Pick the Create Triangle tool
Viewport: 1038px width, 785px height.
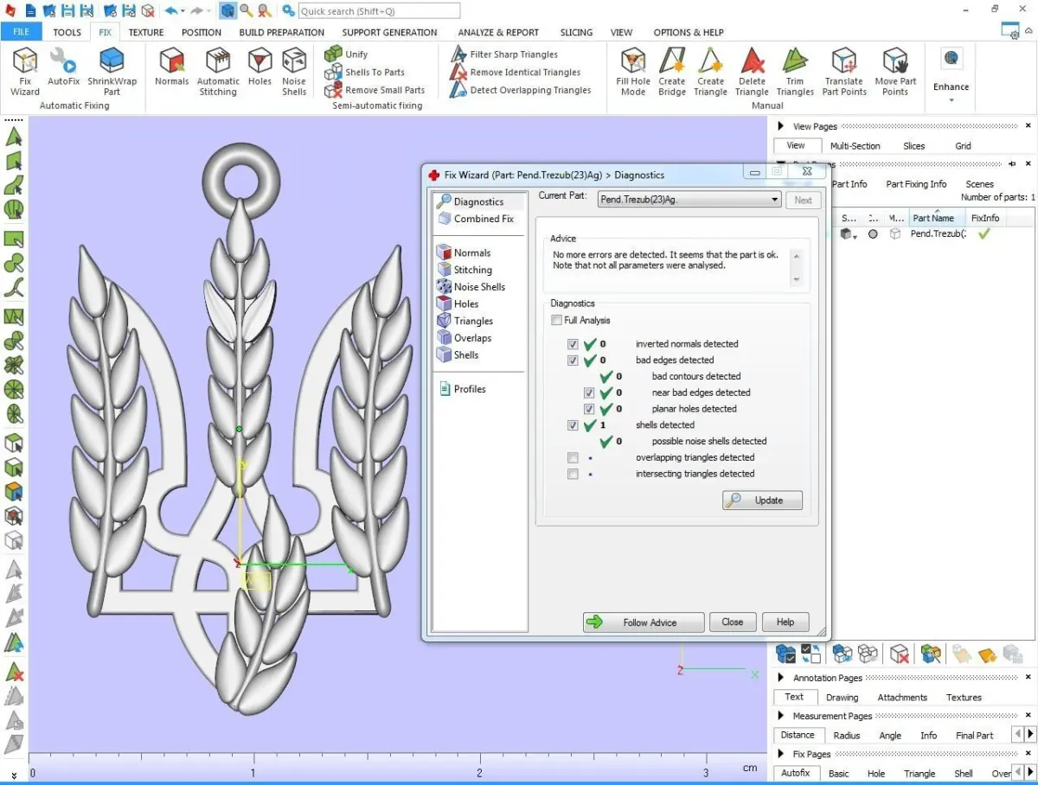coord(710,72)
